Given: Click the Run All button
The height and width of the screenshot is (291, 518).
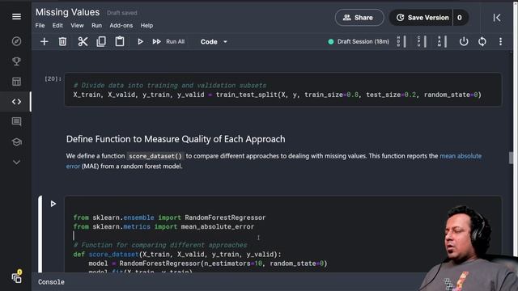Looking at the screenshot, I should tap(169, 41).
